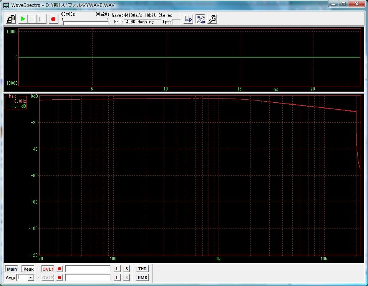This screenshot has height=286, width=368.
Task: Save overlay 1 with its S button
Action: click(126, 269)
